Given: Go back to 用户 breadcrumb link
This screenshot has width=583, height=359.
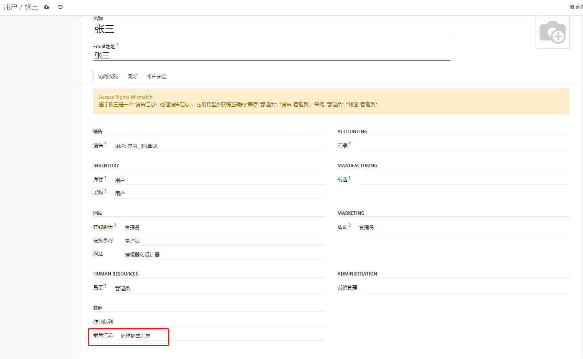Looking at the screenshot, I should tap(10, 7).
